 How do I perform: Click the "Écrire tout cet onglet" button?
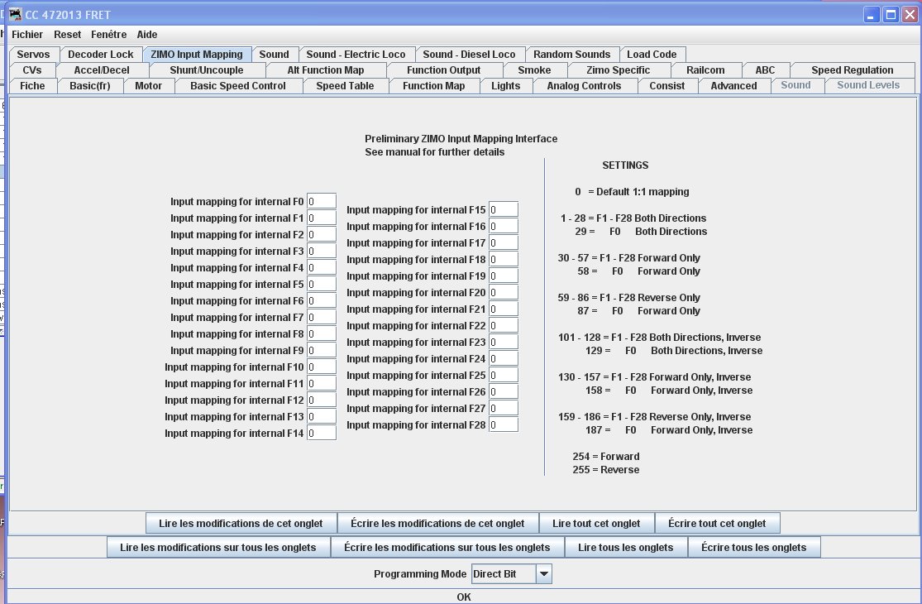click(718, 524)
